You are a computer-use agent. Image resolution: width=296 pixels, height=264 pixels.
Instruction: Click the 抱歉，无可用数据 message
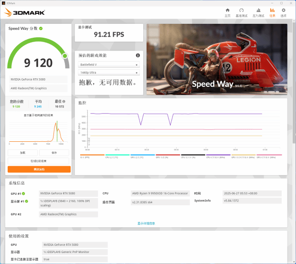(107, 83)
